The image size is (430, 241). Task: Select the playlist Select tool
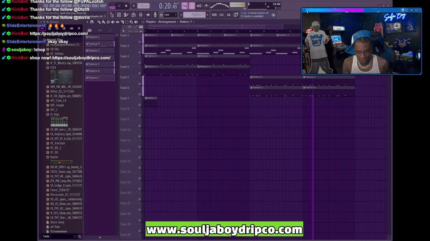(127, 22)
